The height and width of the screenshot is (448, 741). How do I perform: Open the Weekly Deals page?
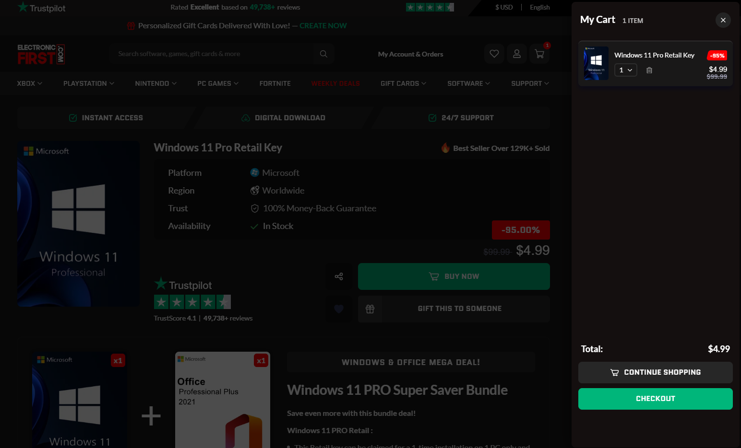[x=335, y=83]
